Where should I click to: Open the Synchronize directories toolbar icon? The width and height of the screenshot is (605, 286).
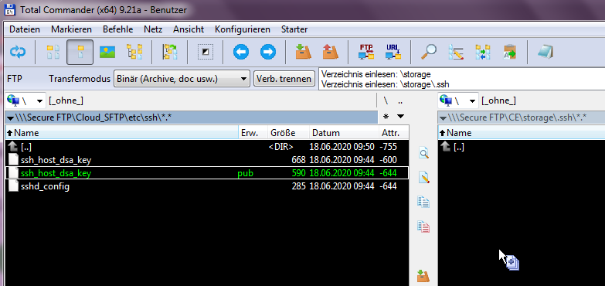click(x=482, y=52)
